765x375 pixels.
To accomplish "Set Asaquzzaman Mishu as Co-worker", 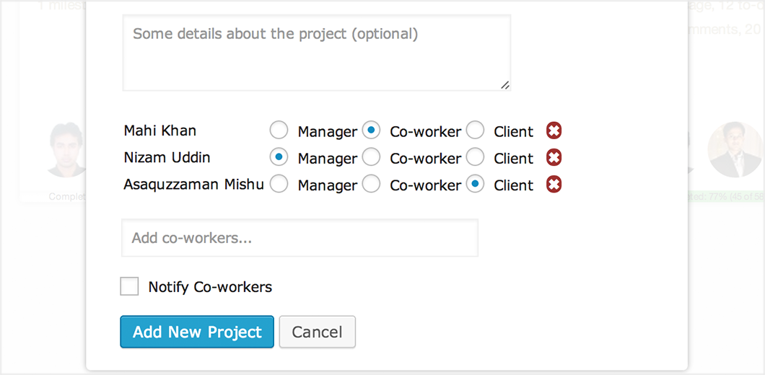I will (x=371, y=184).
